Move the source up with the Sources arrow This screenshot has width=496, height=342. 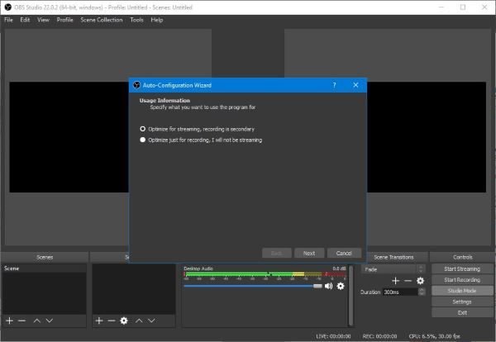point(139,321)
